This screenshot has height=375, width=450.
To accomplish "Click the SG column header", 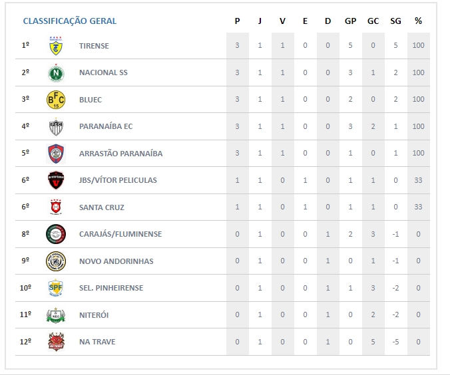I will tap(396, 21).
